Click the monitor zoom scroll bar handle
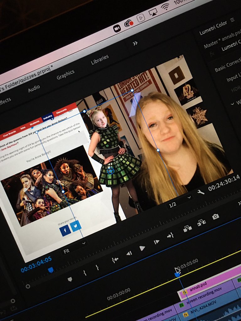 [x=28, y=286]
